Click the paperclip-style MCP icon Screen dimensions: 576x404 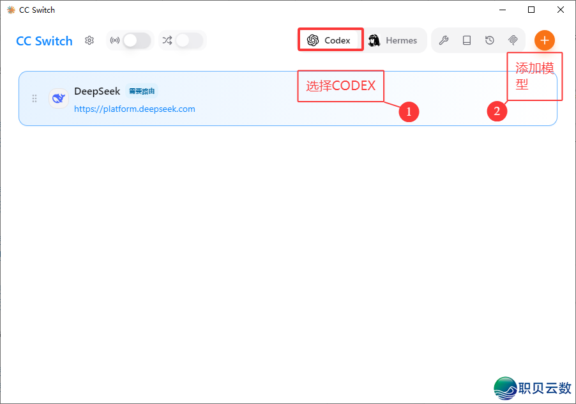(513, 40)
